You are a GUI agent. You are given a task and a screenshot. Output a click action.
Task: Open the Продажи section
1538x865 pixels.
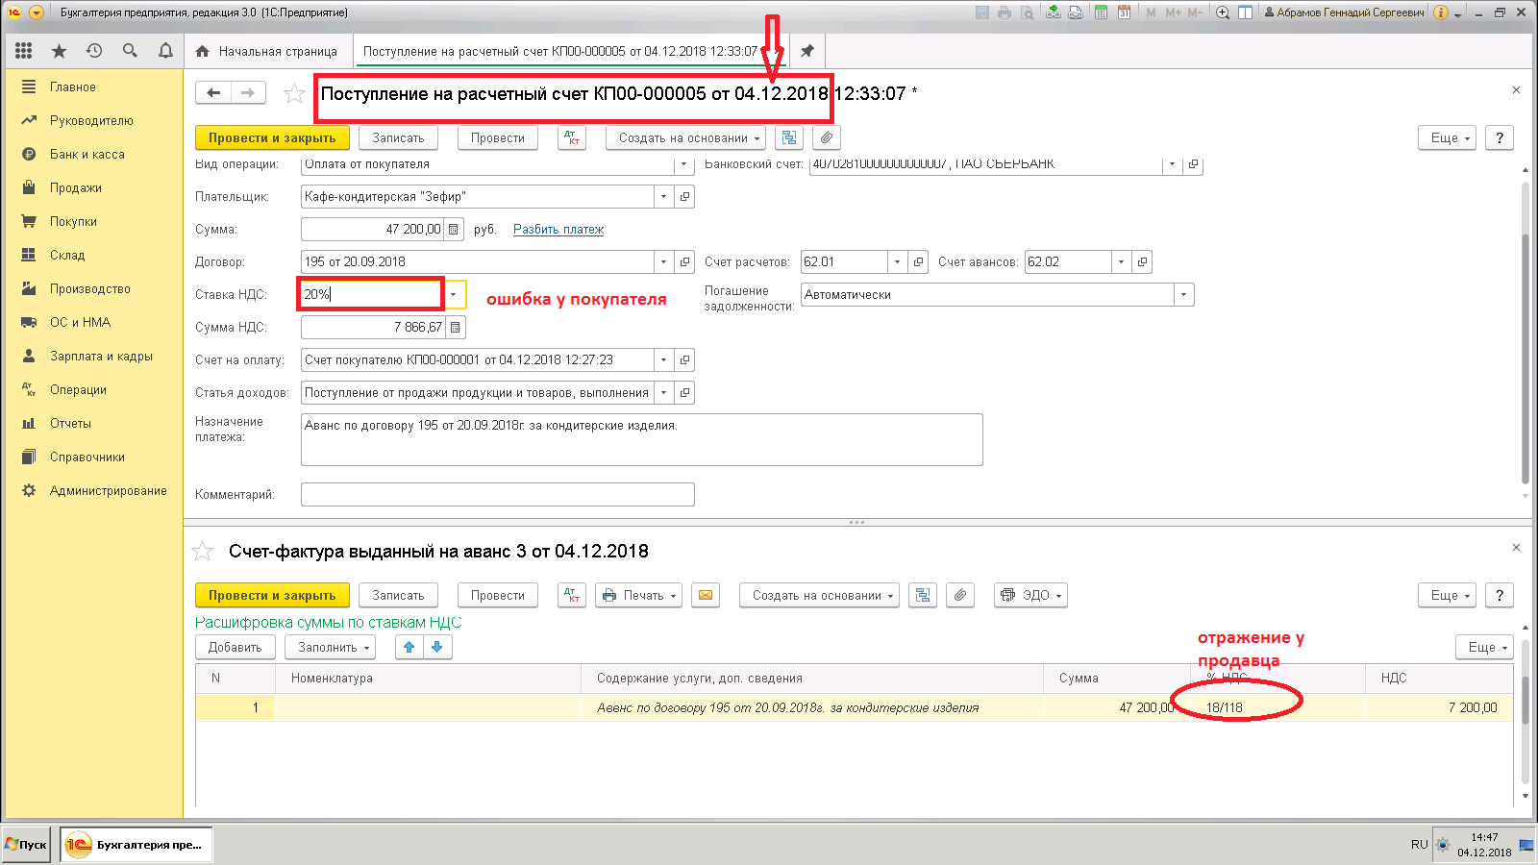click(x=76, y=187)
